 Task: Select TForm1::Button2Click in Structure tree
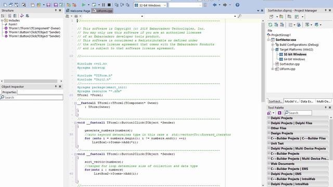[x=34, y=36]
